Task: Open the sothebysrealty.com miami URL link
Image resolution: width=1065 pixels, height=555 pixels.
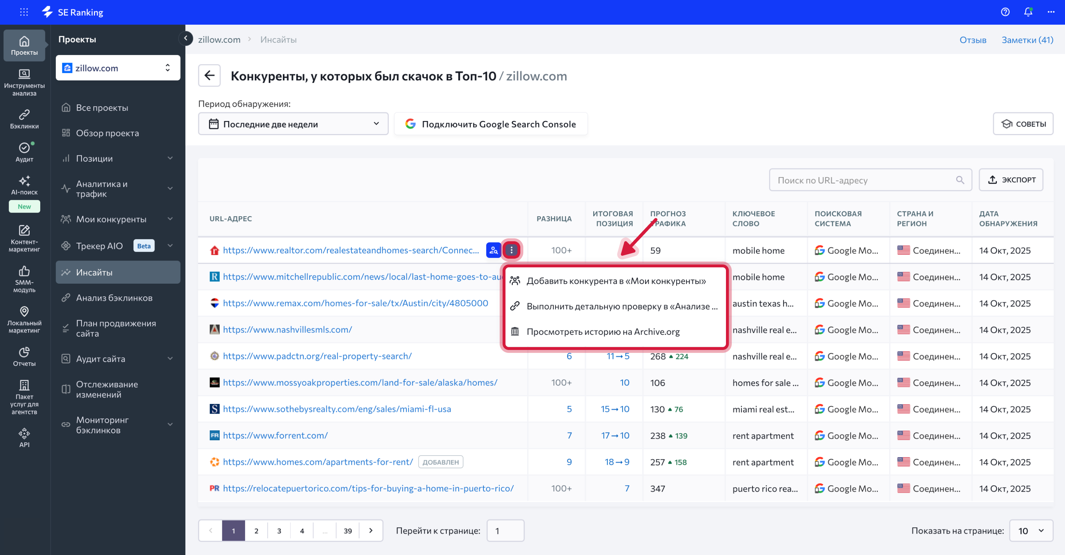Action: 337,409
